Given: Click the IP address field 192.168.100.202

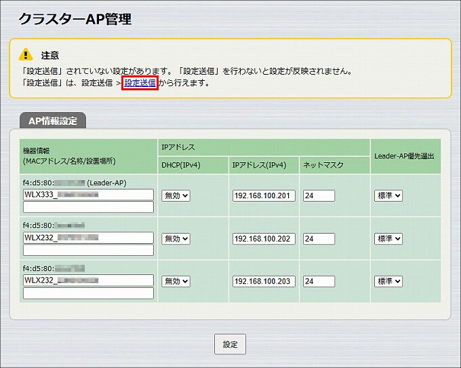Looking at the screenshot, I should click(x=264, y=238).
